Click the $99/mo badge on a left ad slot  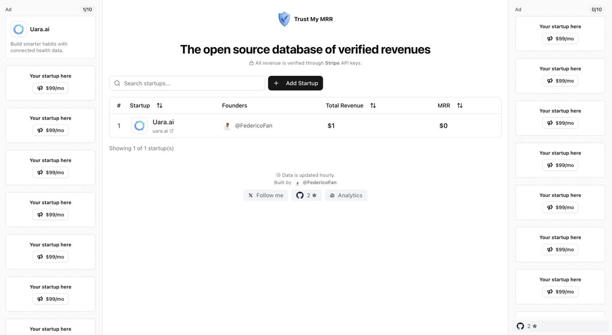50,88
